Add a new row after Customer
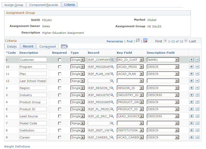 (191, 59)
